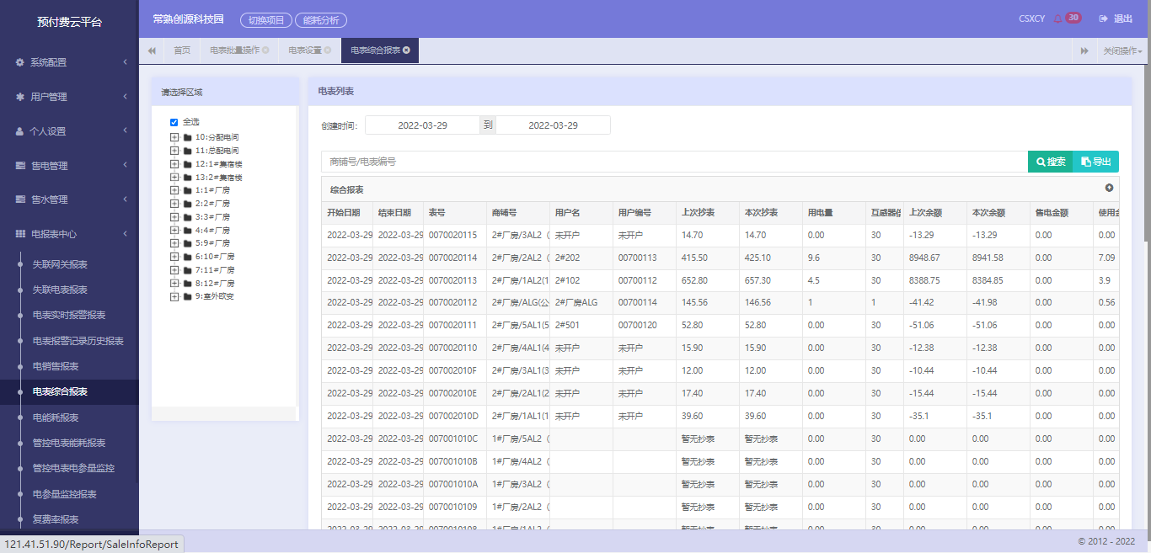Click the 切换项目 button

pyautogui.click(x=266, y=20)
